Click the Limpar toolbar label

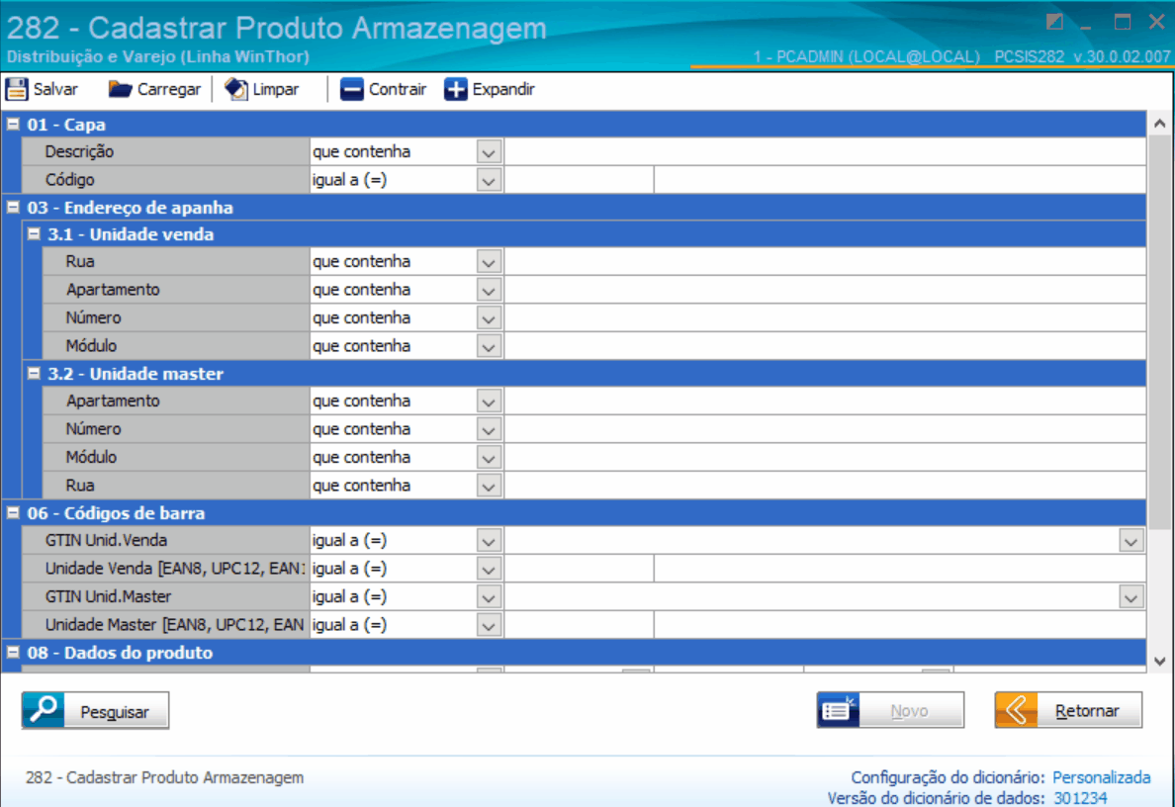(276, 89)
